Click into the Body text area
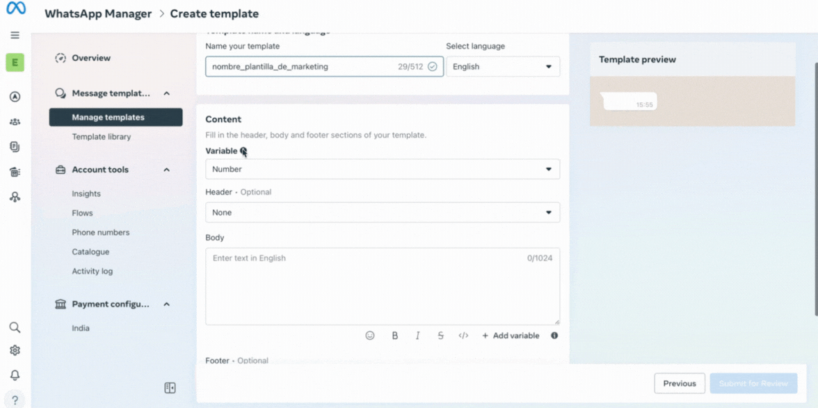Screen dimensions: 818x408 tap(383, 286)
